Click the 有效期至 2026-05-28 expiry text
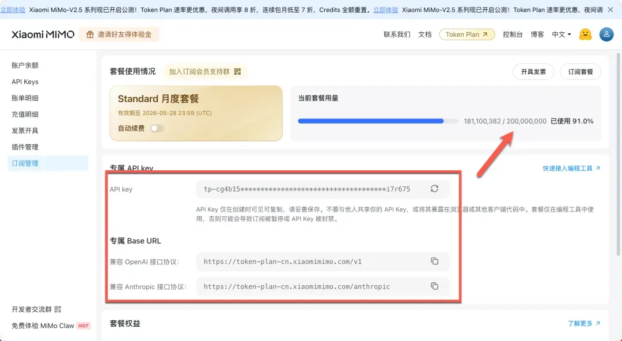The width and height of the screenshot is (622, 341). (x=165, y=113)
